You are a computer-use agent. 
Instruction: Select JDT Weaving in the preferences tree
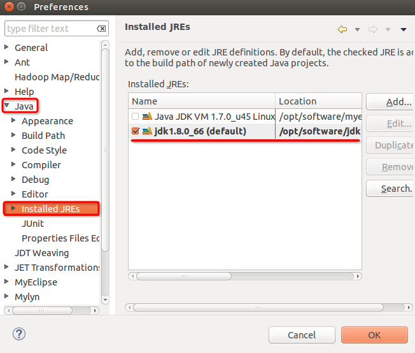pos(41,253)
